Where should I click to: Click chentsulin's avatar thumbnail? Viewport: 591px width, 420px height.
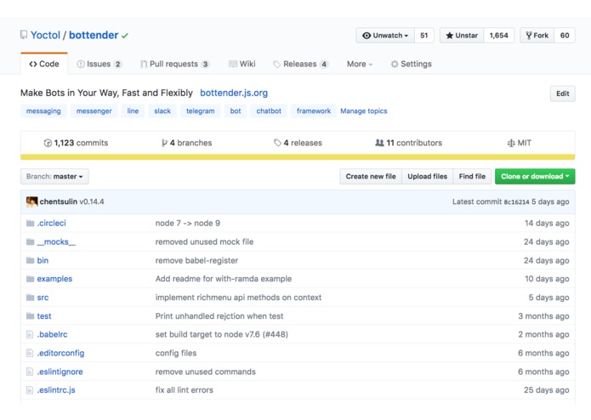[x=32, y=201]
